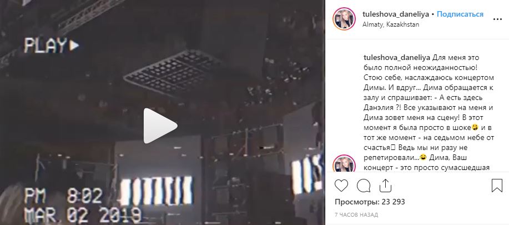Open comments with the speech bubble icon
The image size is (509, 225).
click(x=364, y=186)
